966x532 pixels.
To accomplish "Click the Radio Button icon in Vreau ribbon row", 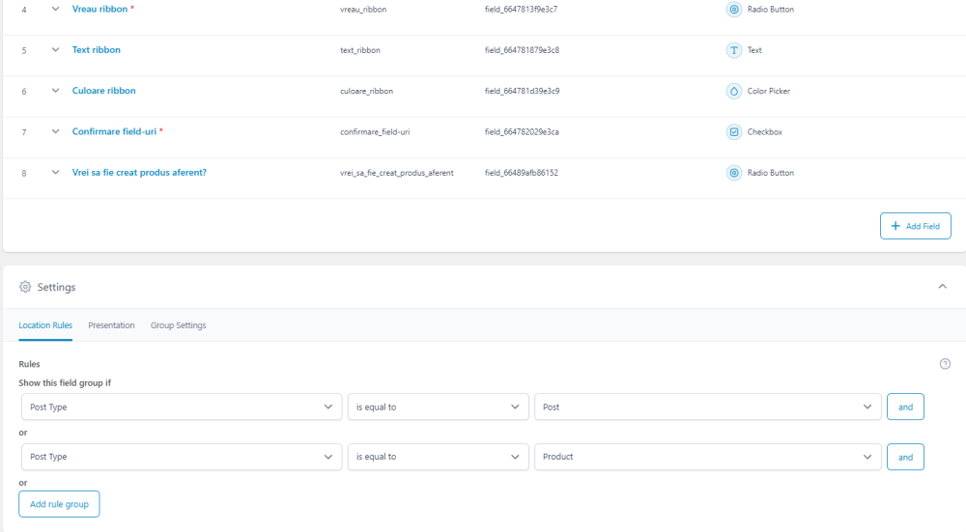I will click(x=734, y=10).
